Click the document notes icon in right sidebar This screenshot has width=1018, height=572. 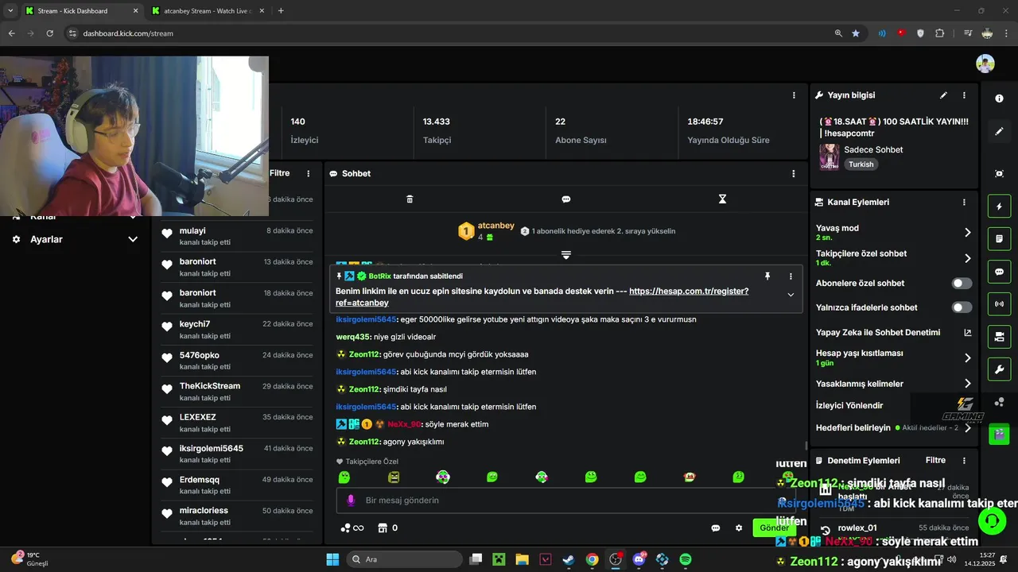click(x=999, y=238)
